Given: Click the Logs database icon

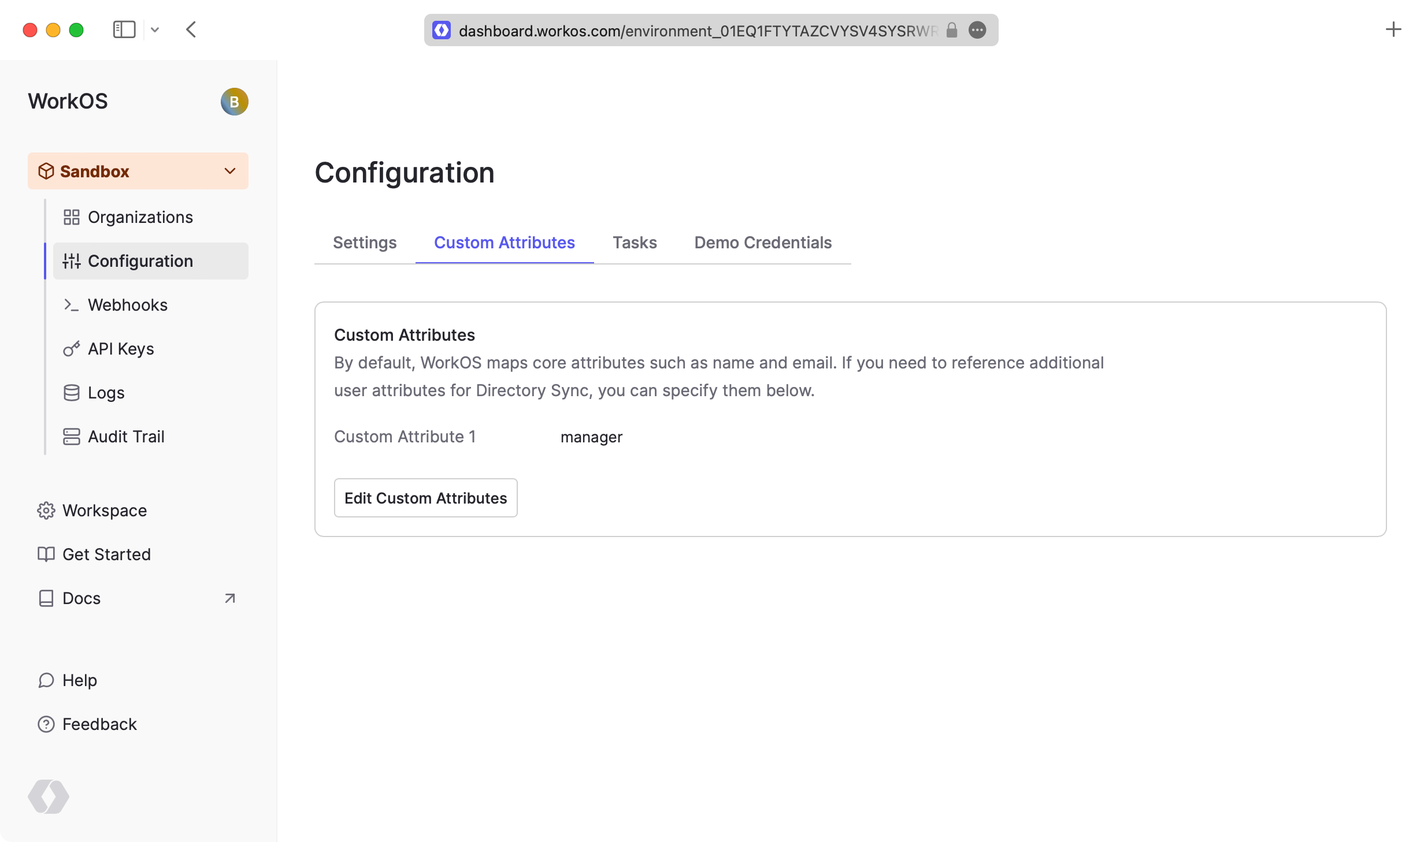Looking at the screenshot, I should [x=71, y=393].
